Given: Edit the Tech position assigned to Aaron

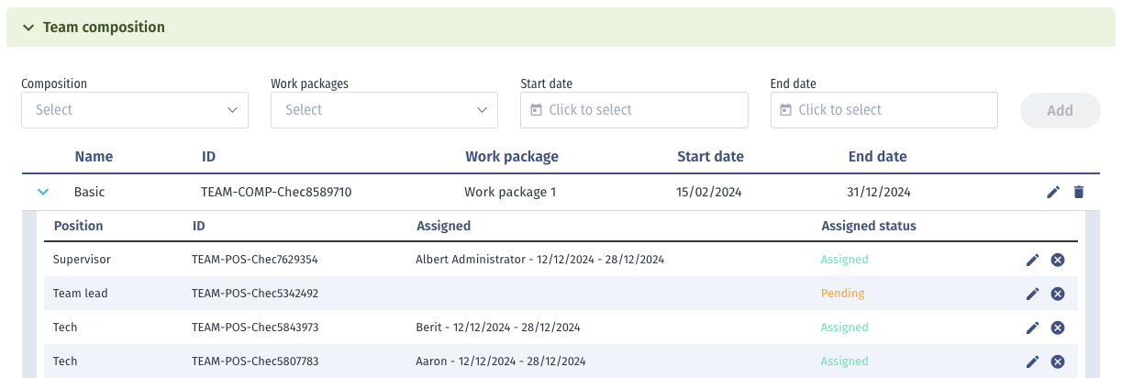Looking at the screenshot, I should (x=1032, y=361).
